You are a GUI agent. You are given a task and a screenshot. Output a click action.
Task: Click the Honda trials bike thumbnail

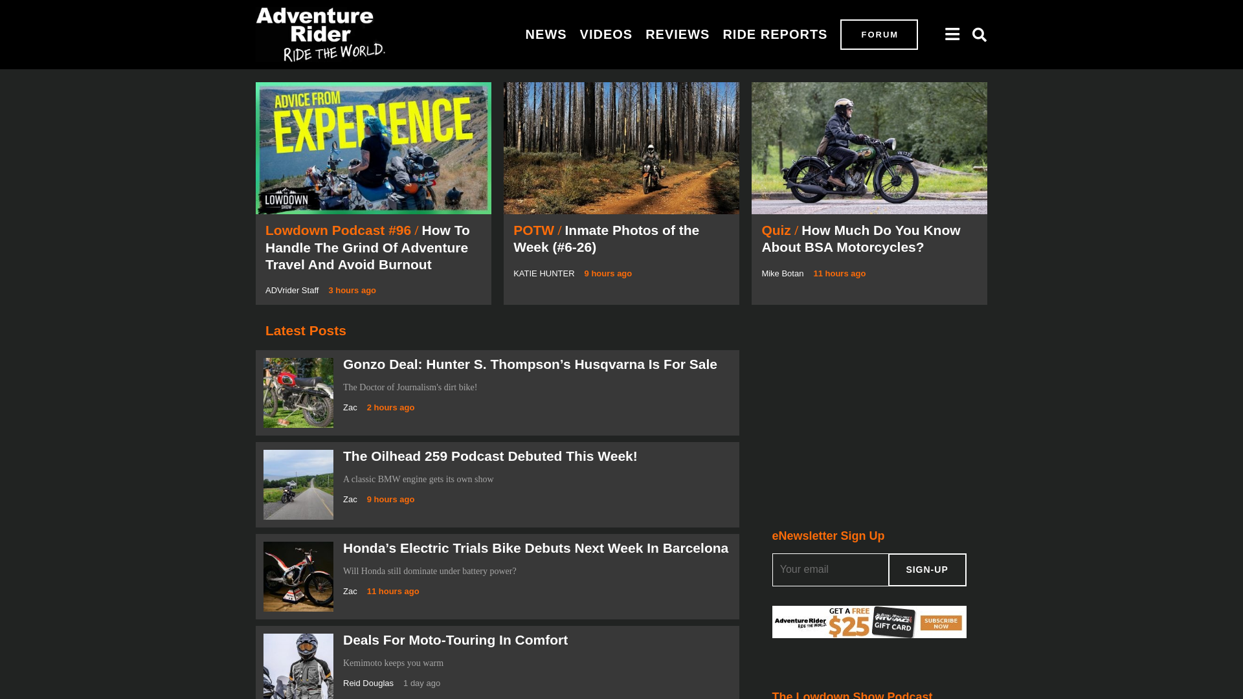298,577
